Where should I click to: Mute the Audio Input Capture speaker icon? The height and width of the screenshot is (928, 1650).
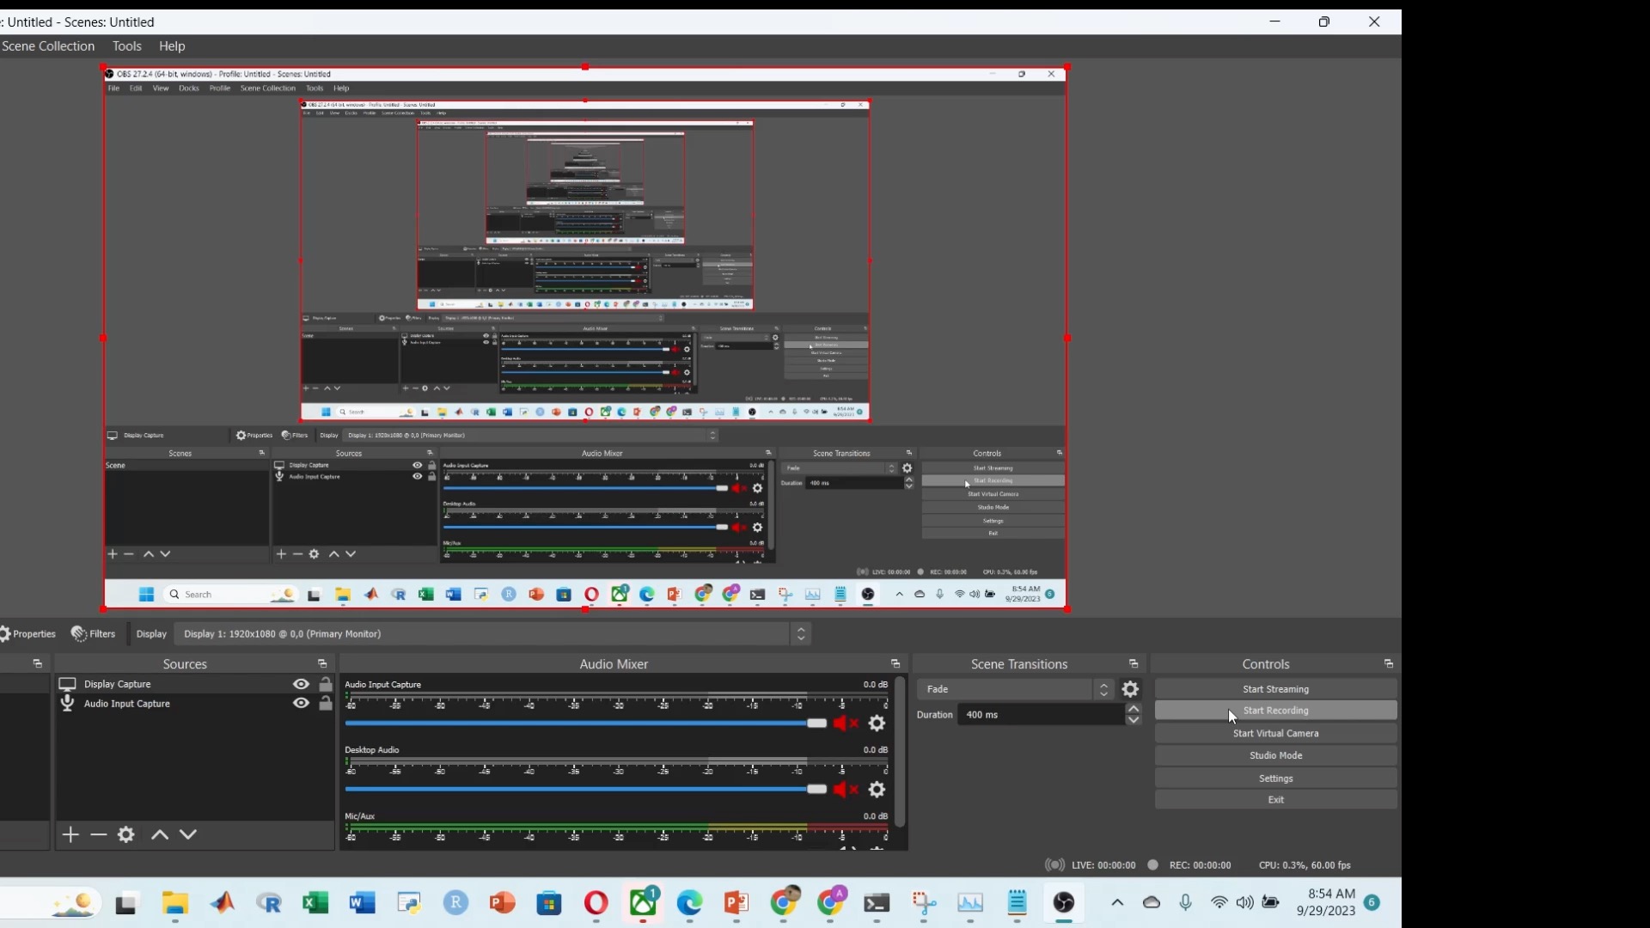click(x=845, y=723)
